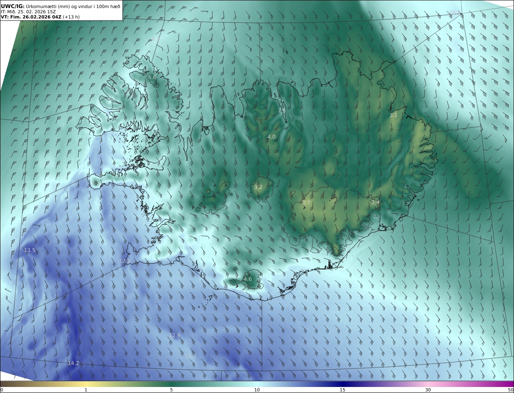Click the '30' tick on the color scale
Image resolution: width=514 pixels, height=393 pixels.
click(x=428, y=390)
